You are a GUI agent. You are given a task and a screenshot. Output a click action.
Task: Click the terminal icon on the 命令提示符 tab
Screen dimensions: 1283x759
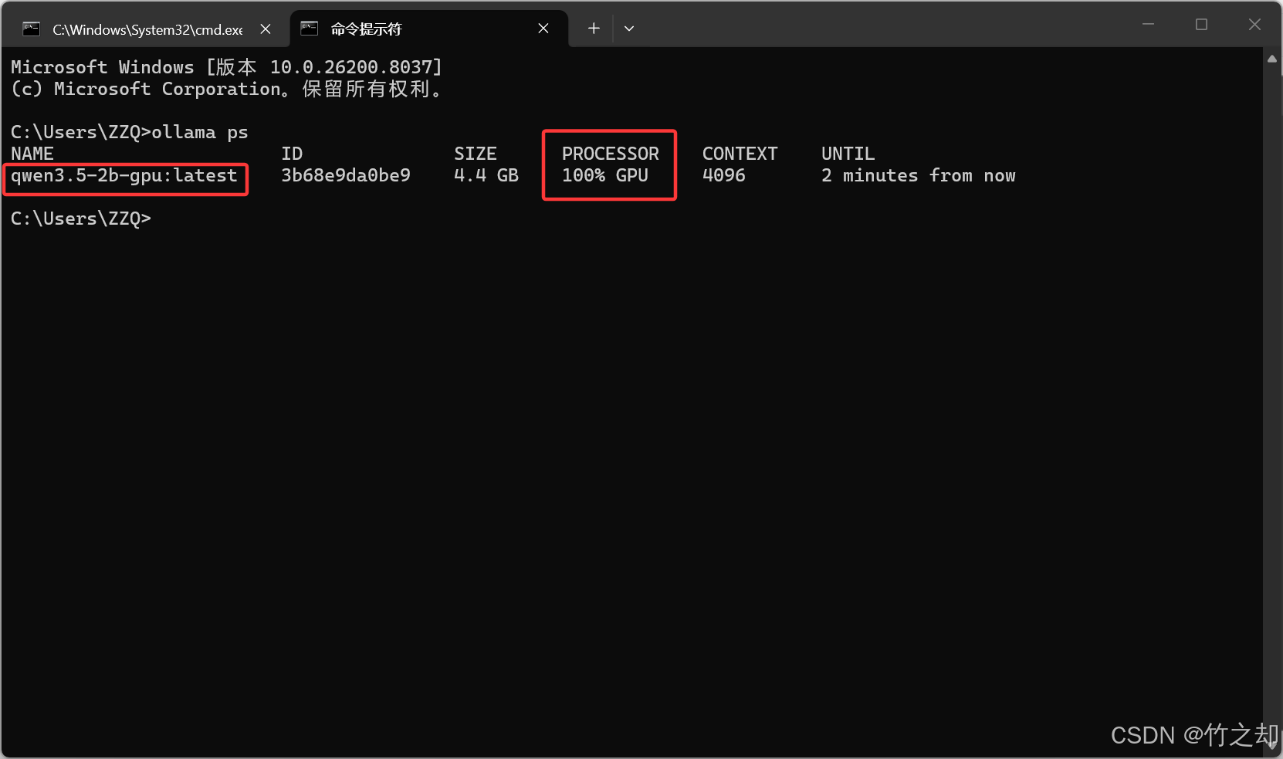(310, 29)
